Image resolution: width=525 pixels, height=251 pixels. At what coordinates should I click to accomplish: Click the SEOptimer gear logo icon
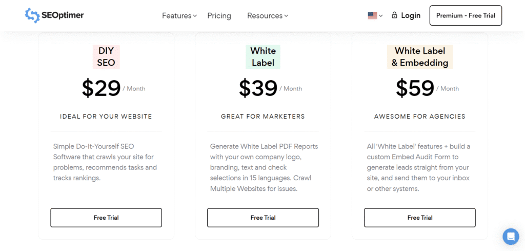coord(32,15)
